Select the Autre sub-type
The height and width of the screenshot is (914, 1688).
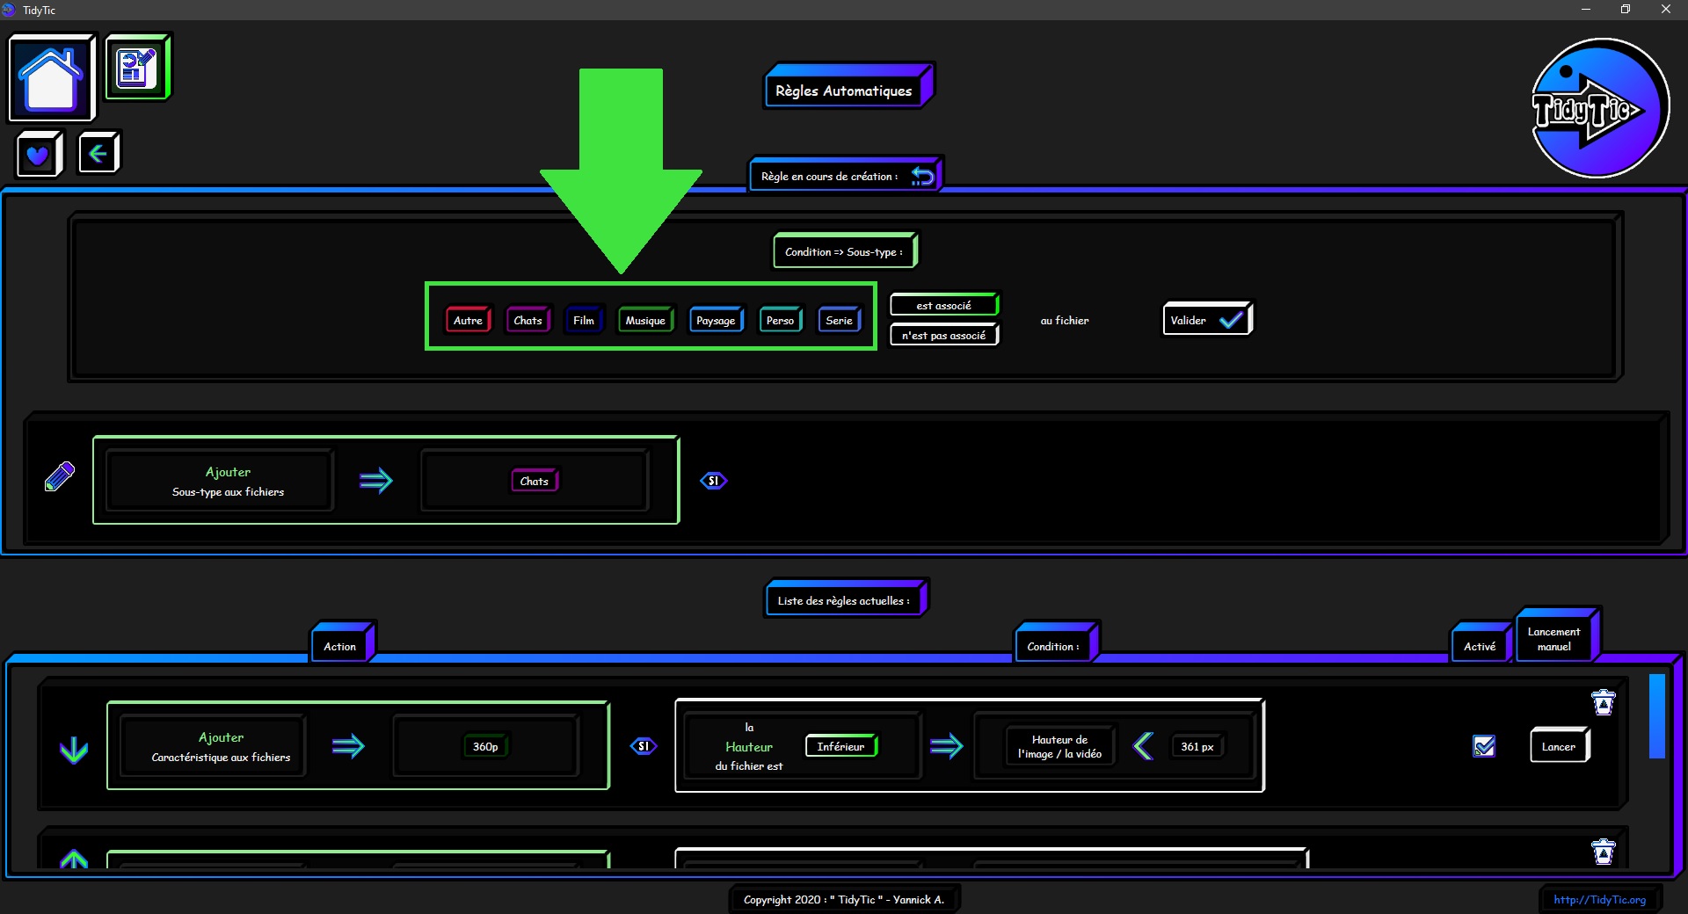tap(469, 320)
